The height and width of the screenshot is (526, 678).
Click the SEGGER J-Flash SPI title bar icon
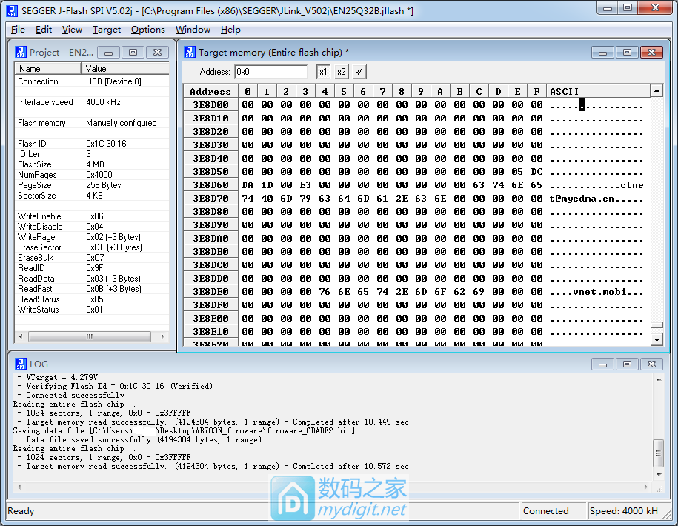12,11
